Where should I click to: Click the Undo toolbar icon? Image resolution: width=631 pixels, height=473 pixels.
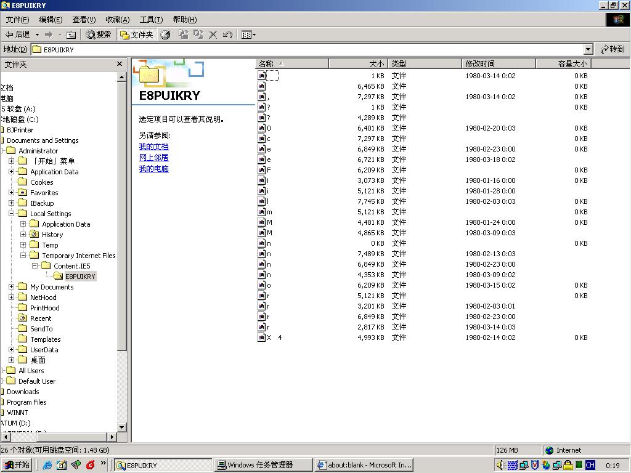click(x=227, y=34)
